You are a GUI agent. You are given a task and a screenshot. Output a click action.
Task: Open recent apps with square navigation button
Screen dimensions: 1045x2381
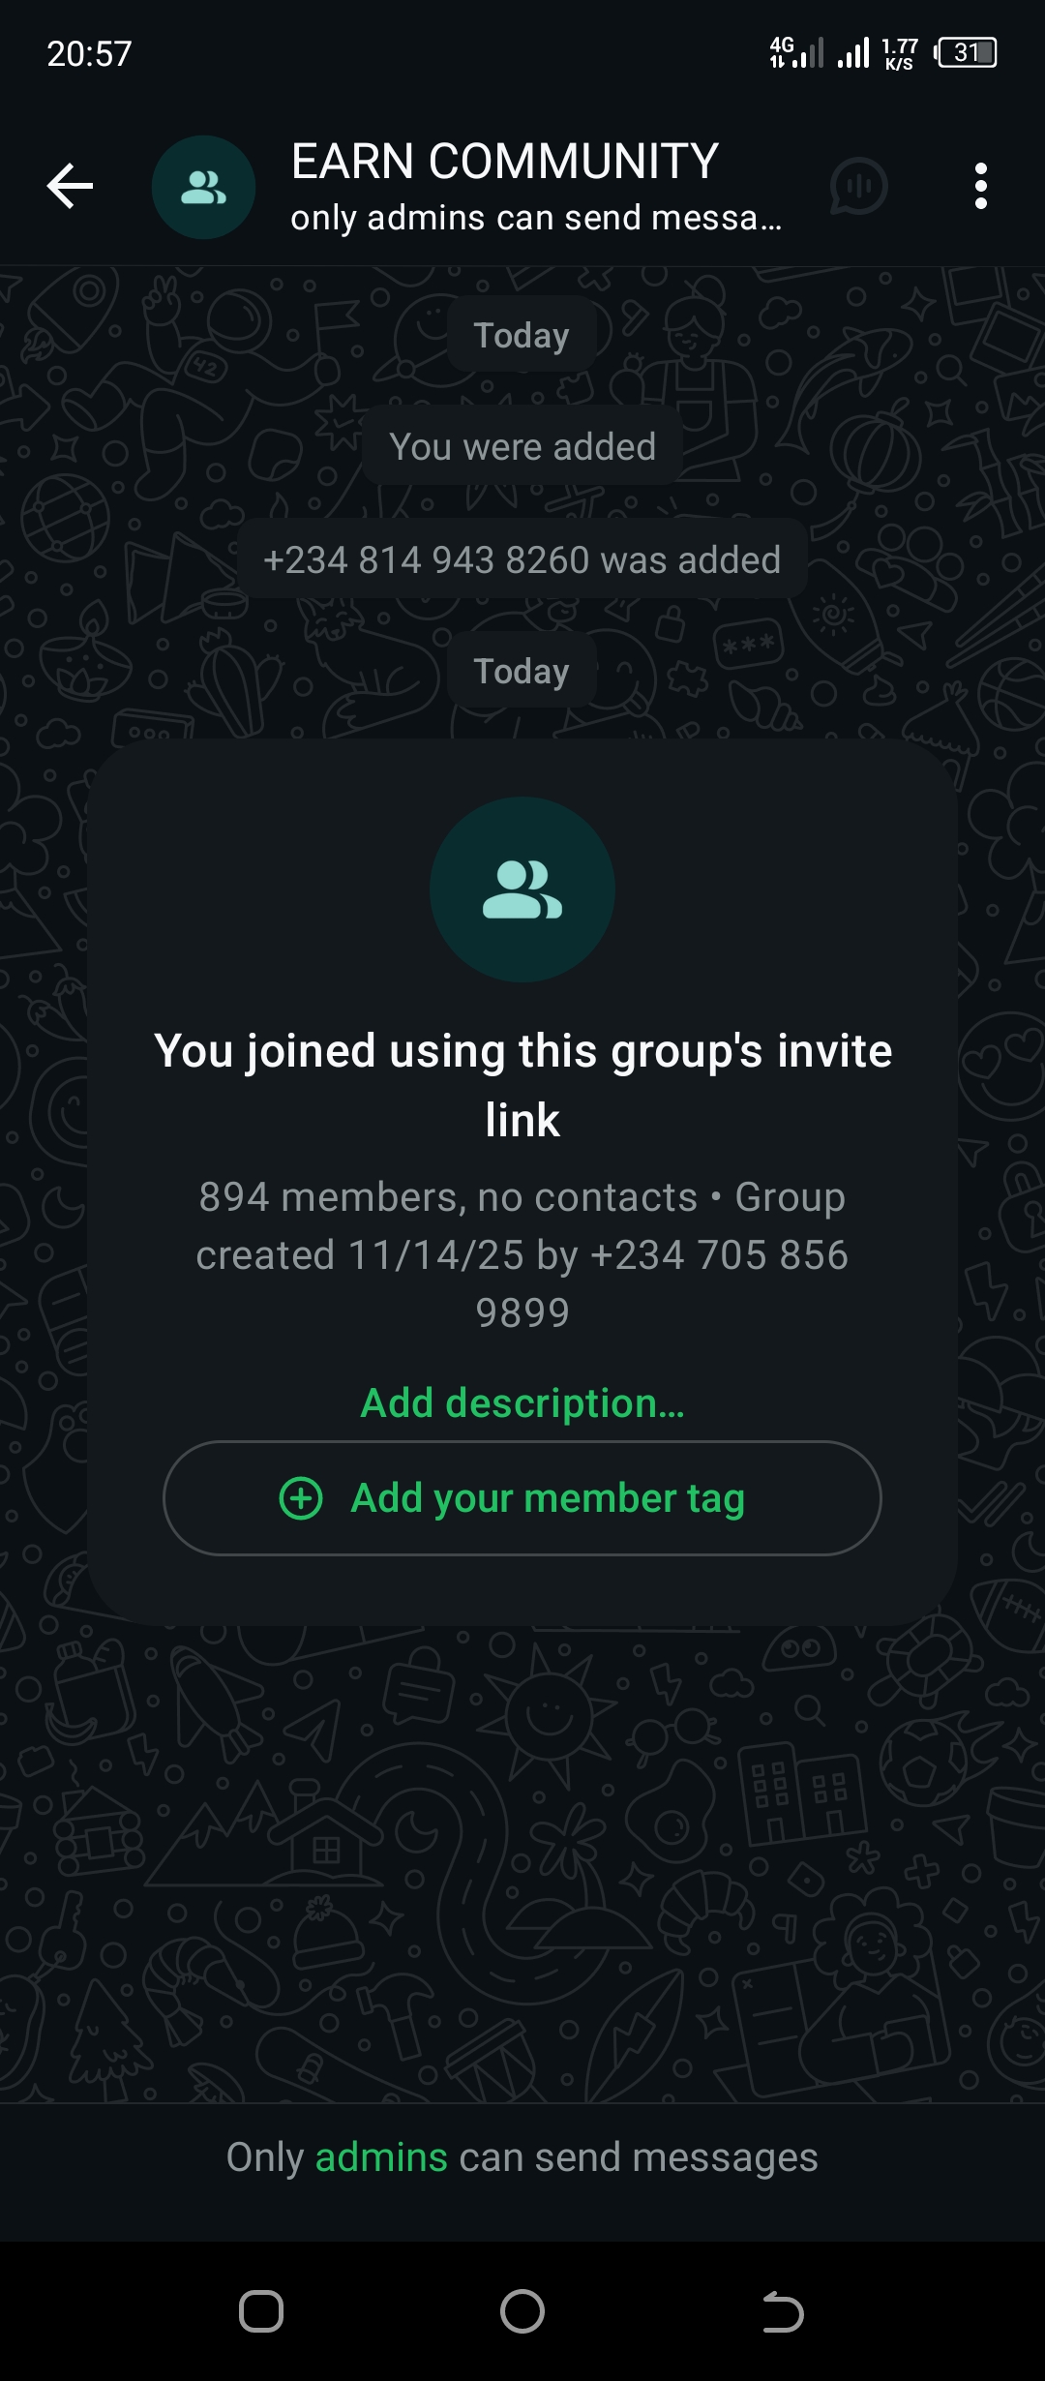tap(261, 2311)
